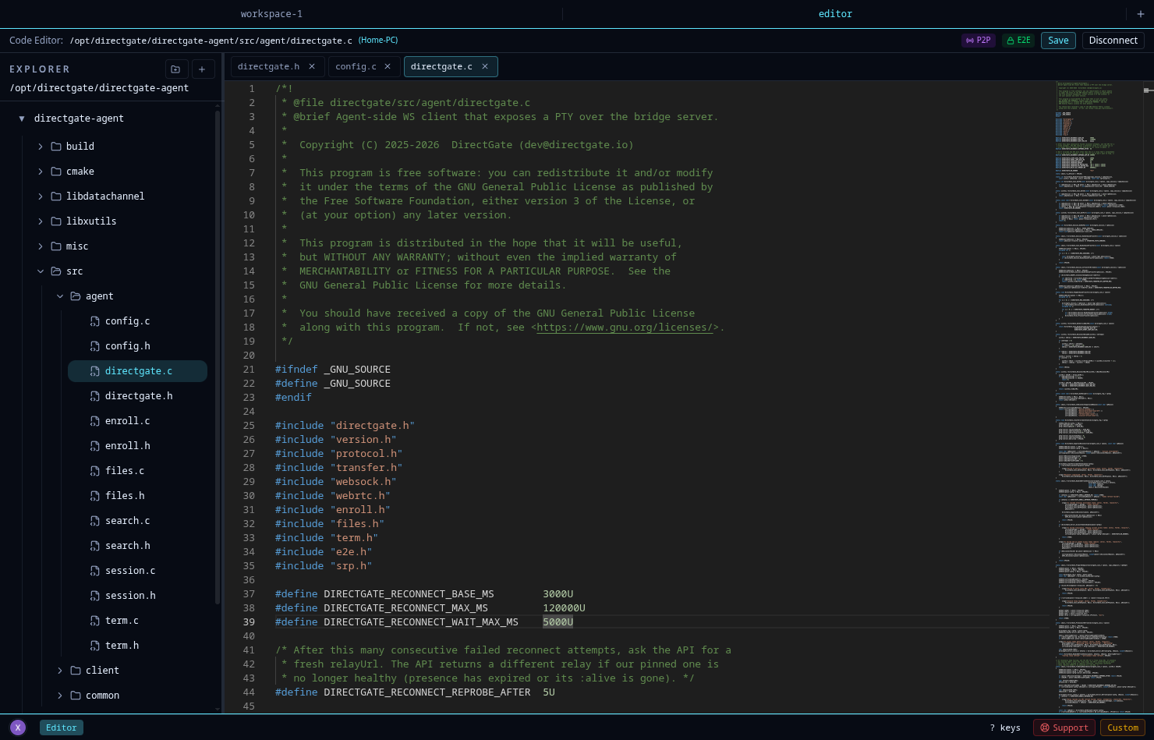The height and width of the screenshot is (740, 1154).
Task: Click the files.h file icon
Action: 95,496
